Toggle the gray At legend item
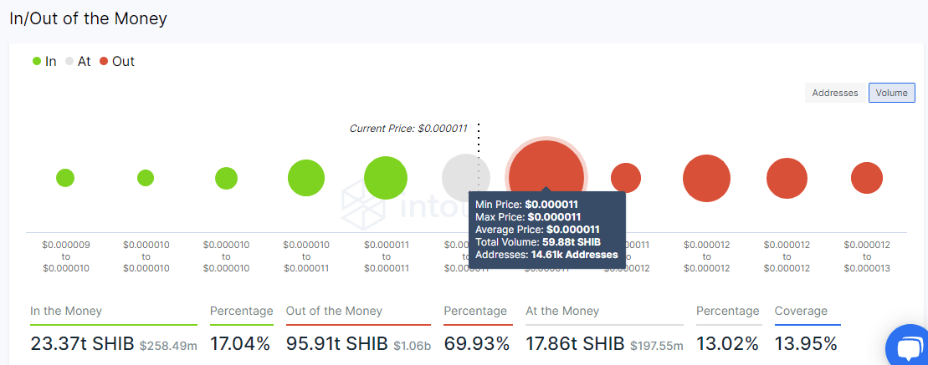This screenshot has height=365, width=928. point(78,61)
